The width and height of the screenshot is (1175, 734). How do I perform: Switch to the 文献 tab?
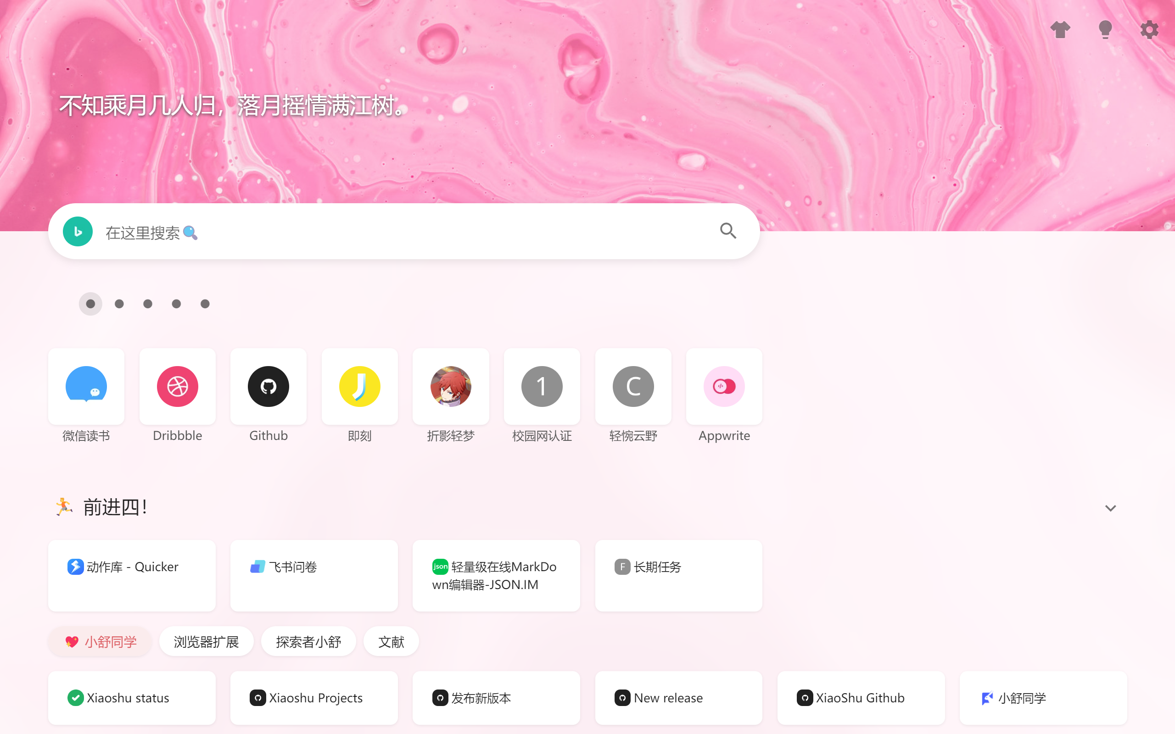point(391,642)
